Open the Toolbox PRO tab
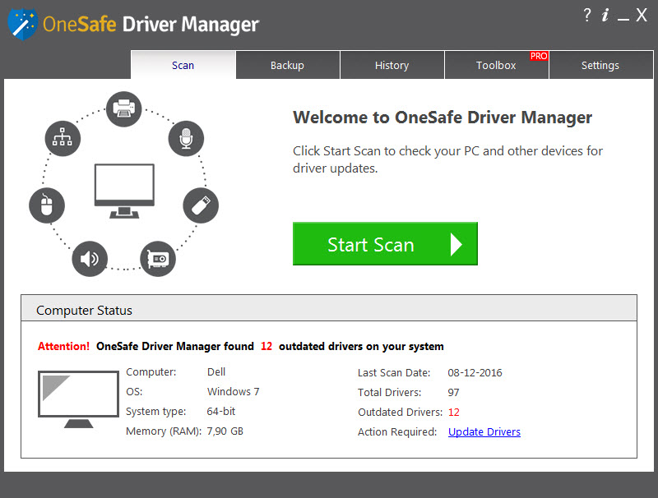 [496, 65]
